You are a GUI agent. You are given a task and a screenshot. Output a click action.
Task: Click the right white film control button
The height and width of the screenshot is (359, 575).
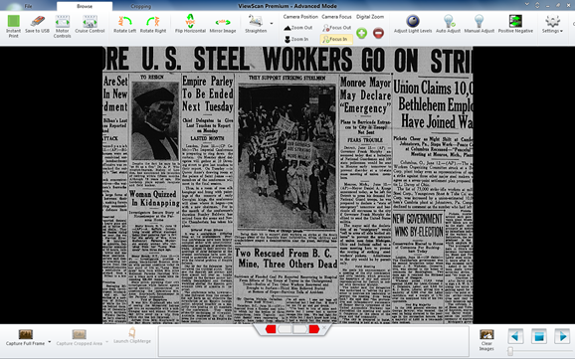click(x=300, y=329)
